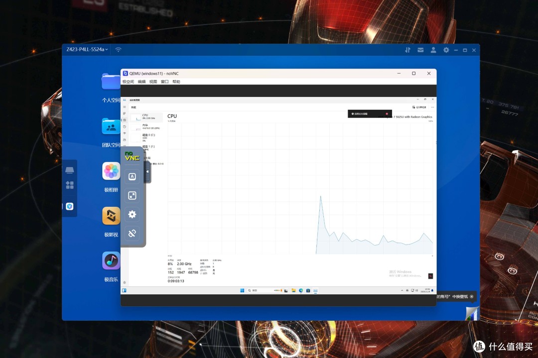Open Microsoft Edge in VM taskbar
Image resolution: width=538 pixels, height=358 pixels.
pos(301,290)
